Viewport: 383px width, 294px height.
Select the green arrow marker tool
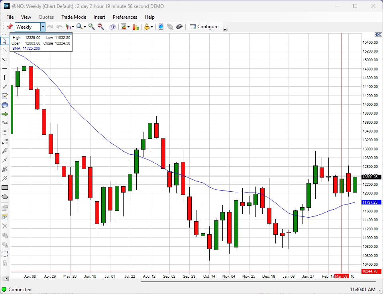tap(5, 114)
